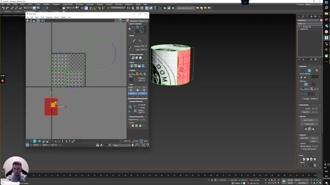Enable Polygon selection in Unwrap Selection rollout
This screenshot has height=185, width=330.
[x=309, y=71]
